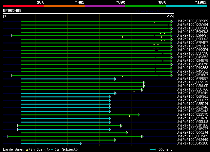
Task: Select the UniRef100_A4S449 label
Action: tap(192, 140)
